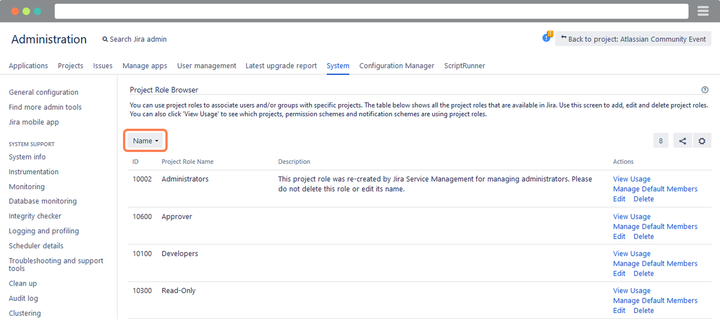The image size is (720, 319).
Task: Click the browser hamburger menu icon
Action: [x=703, y=11]
